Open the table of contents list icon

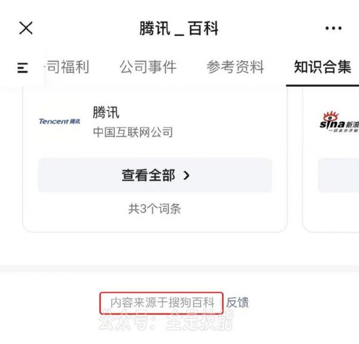click(23, 68)
